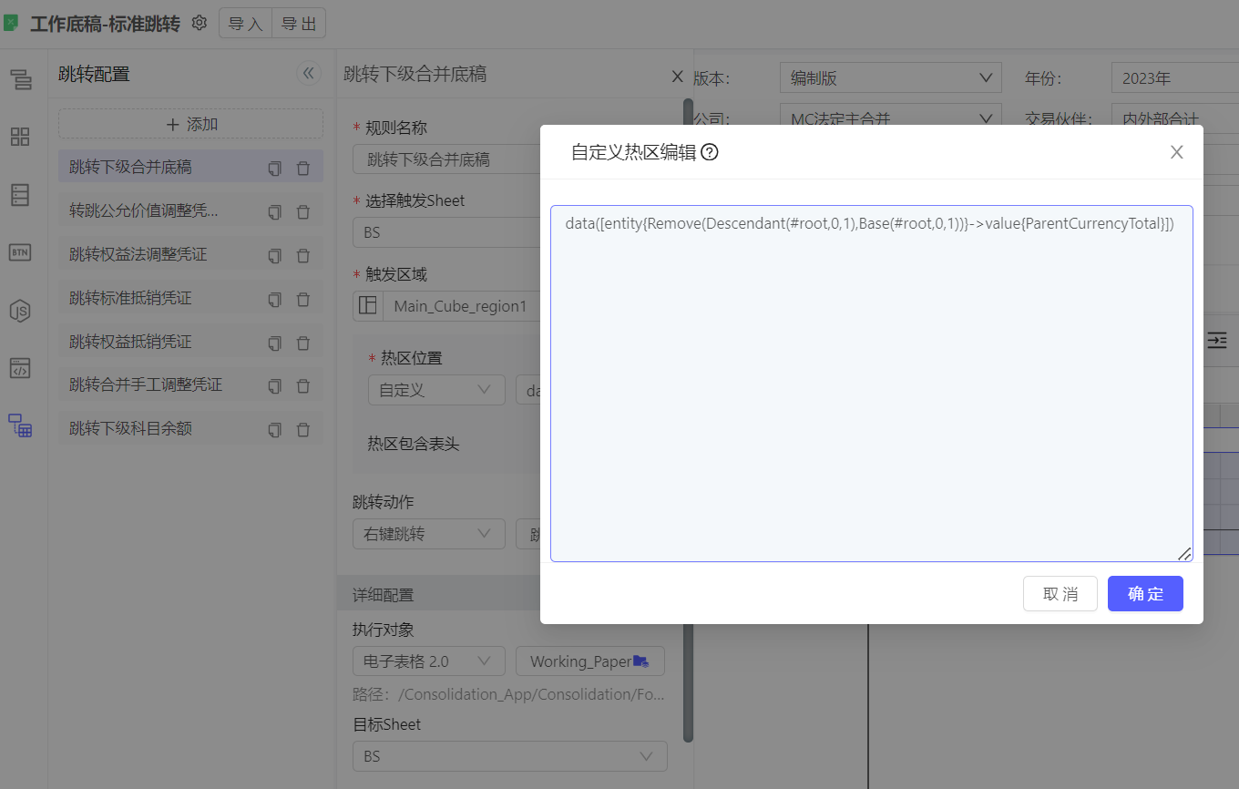1239x789 pixels.
Task: Copy the 跳转下级合并底稿 rule
Action: click(274, 169)
